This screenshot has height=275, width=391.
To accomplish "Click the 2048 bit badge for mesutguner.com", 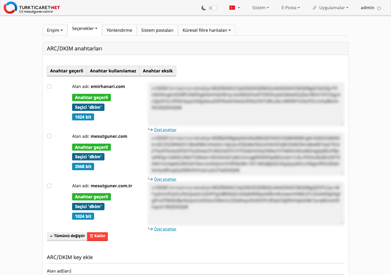I will click(x=83, y=167).
